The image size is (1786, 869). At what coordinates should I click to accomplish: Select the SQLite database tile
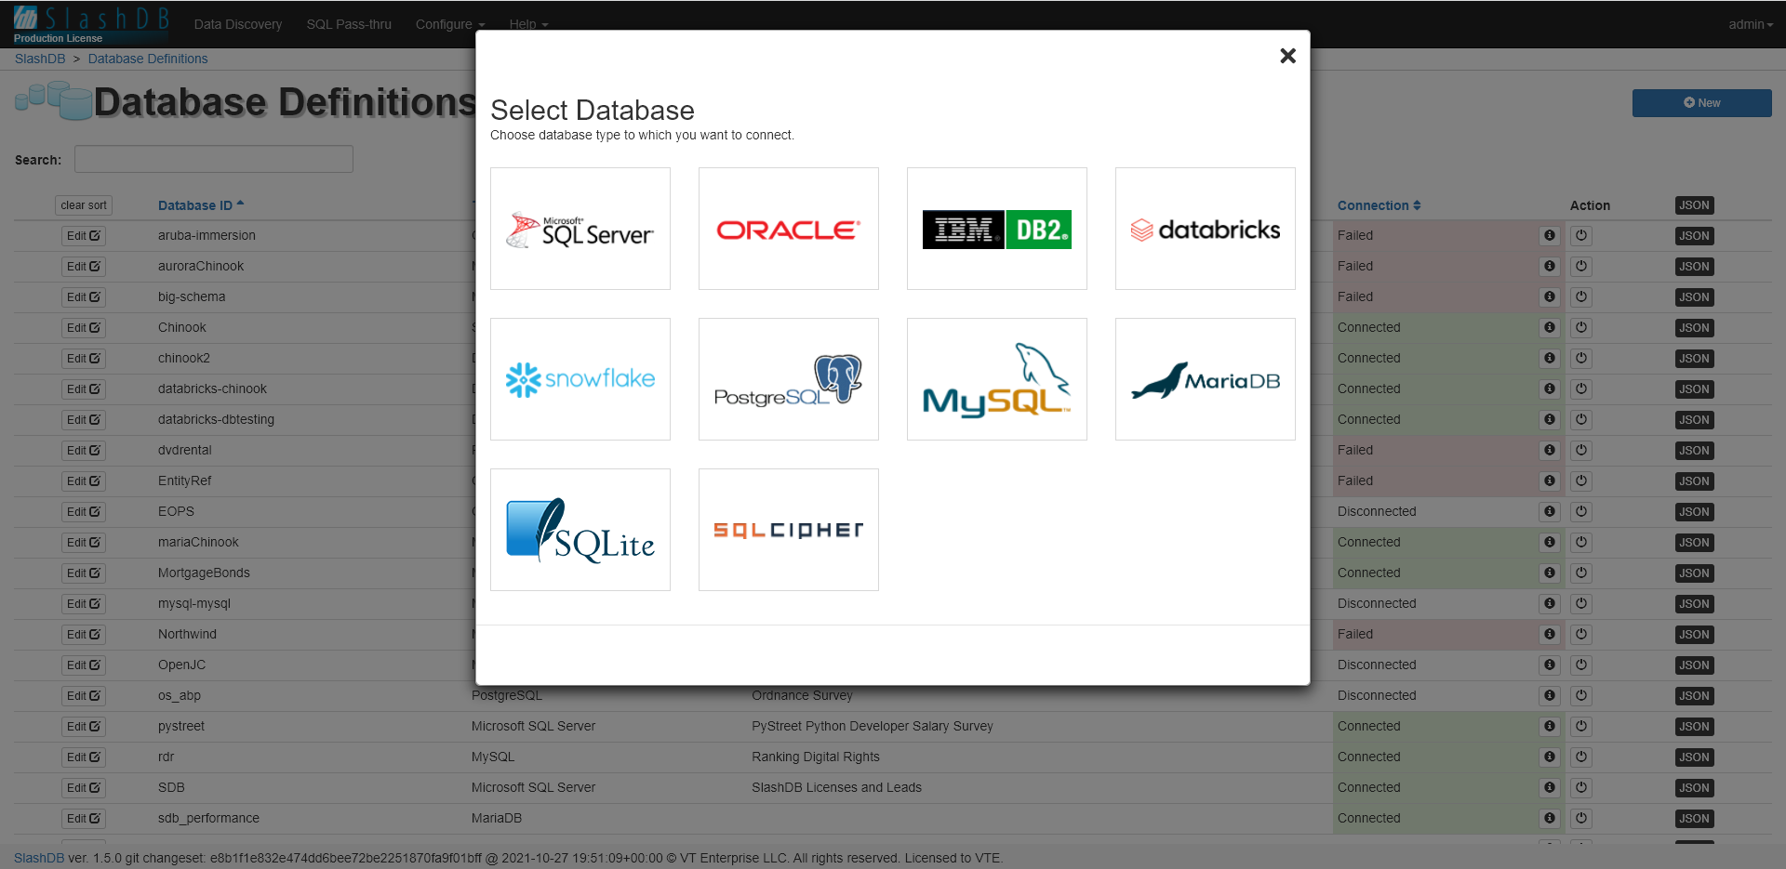coord(580,530)
